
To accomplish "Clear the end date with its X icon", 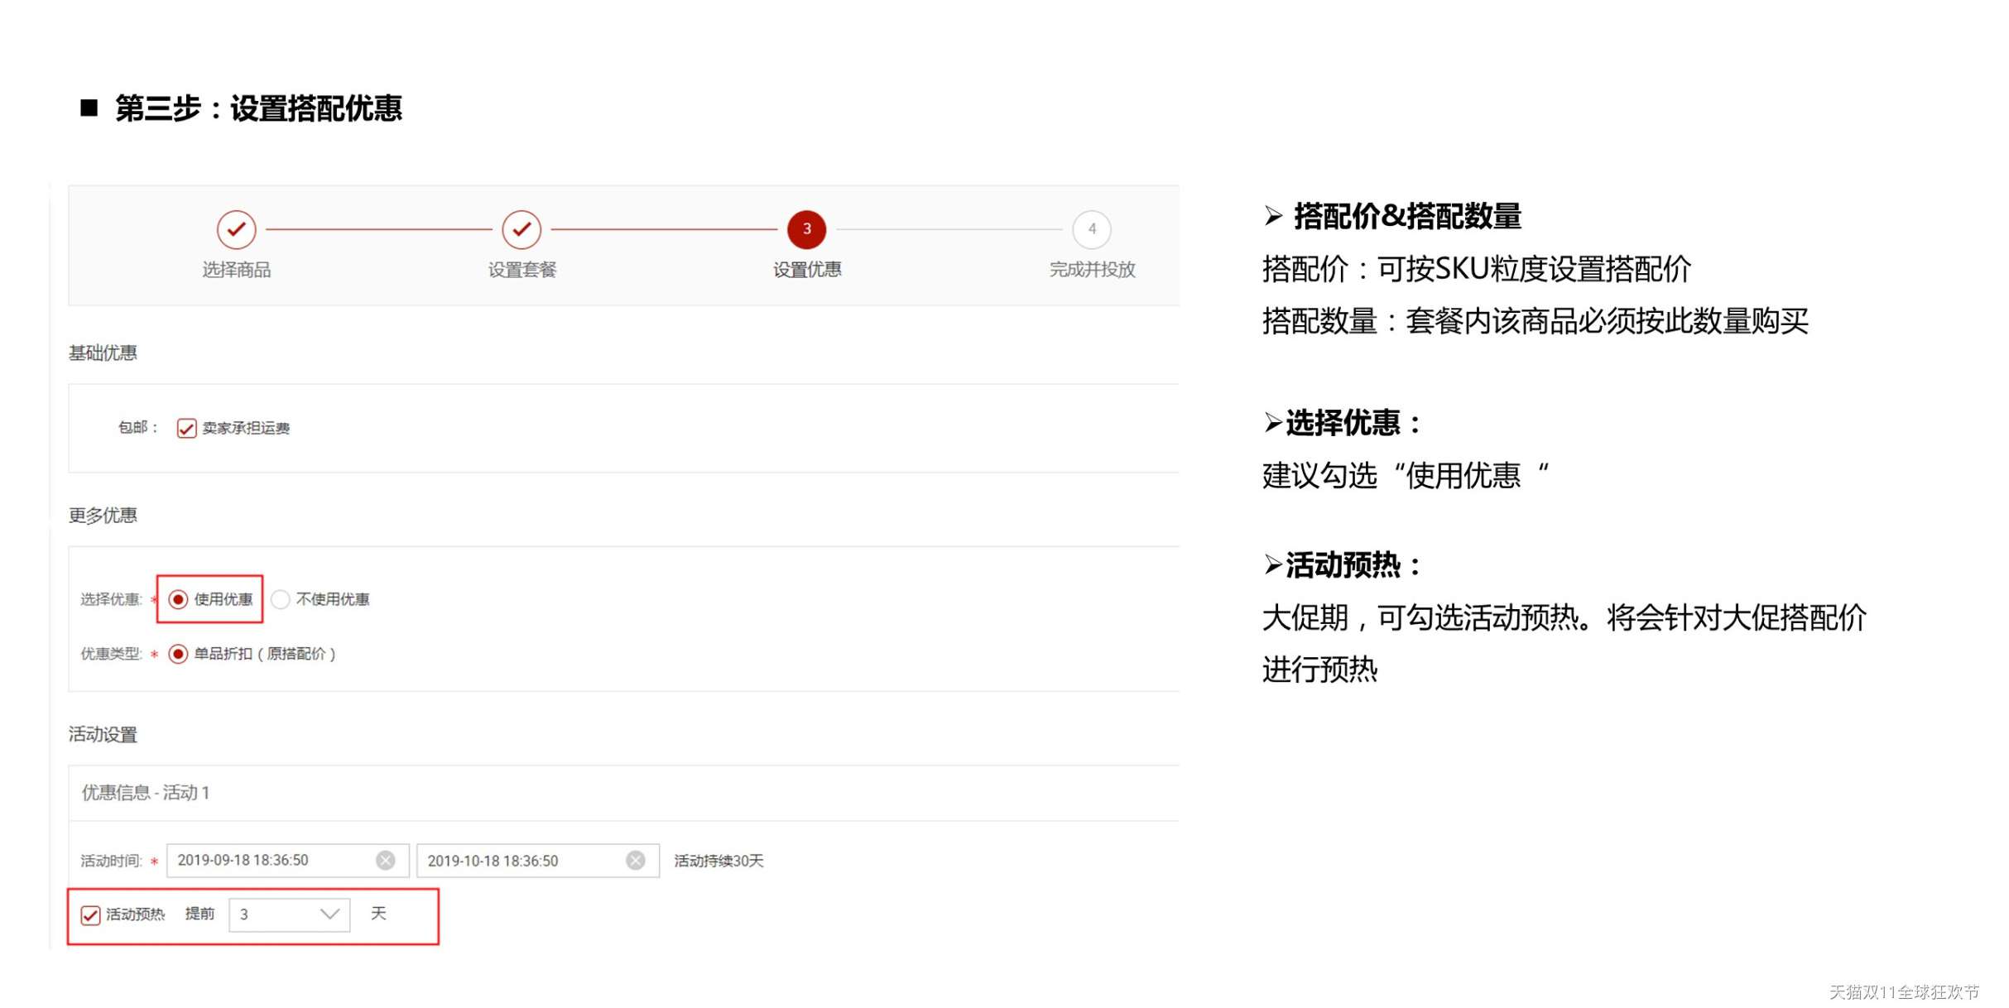I will pos(636,861).
